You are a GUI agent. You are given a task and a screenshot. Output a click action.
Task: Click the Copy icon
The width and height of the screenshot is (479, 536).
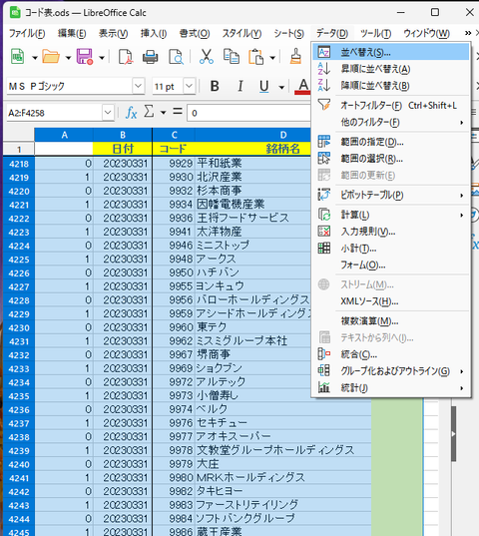click(x=231, y=57)
